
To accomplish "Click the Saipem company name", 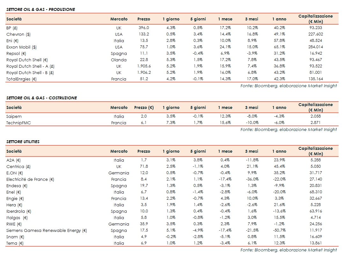I will [x=14, y=116].
